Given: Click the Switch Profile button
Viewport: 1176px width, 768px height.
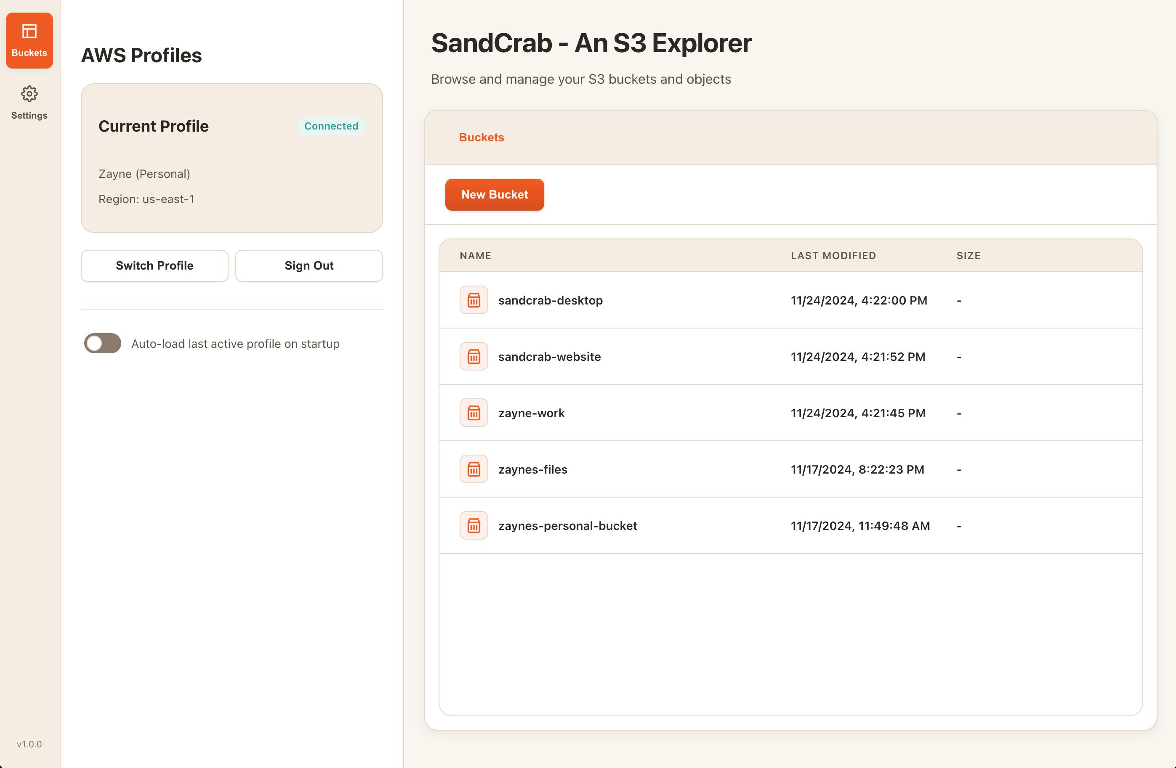Looking at the screenshot, I should point(154,266).
